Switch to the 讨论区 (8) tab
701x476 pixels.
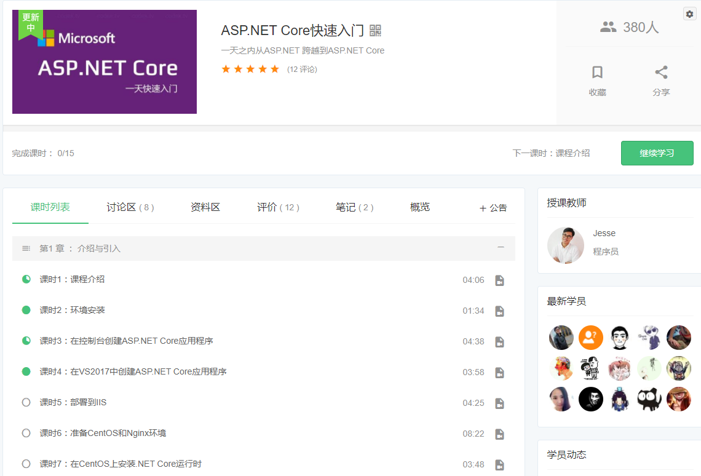[x=130, y=207]
